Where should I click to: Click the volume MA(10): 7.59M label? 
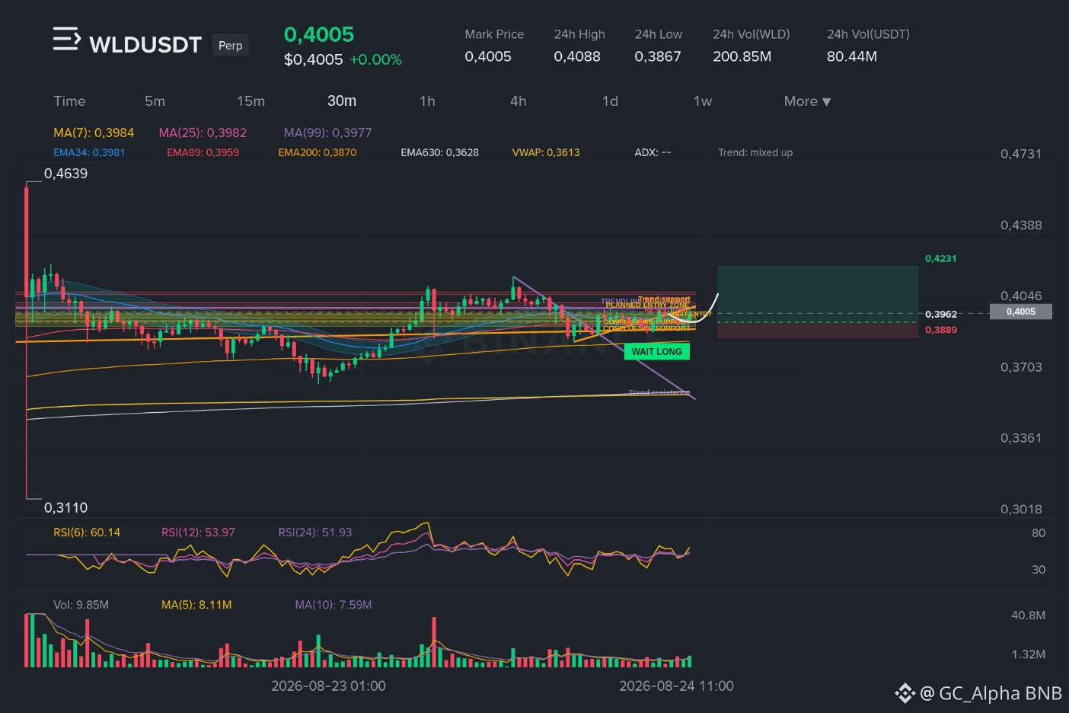[333, 605]
